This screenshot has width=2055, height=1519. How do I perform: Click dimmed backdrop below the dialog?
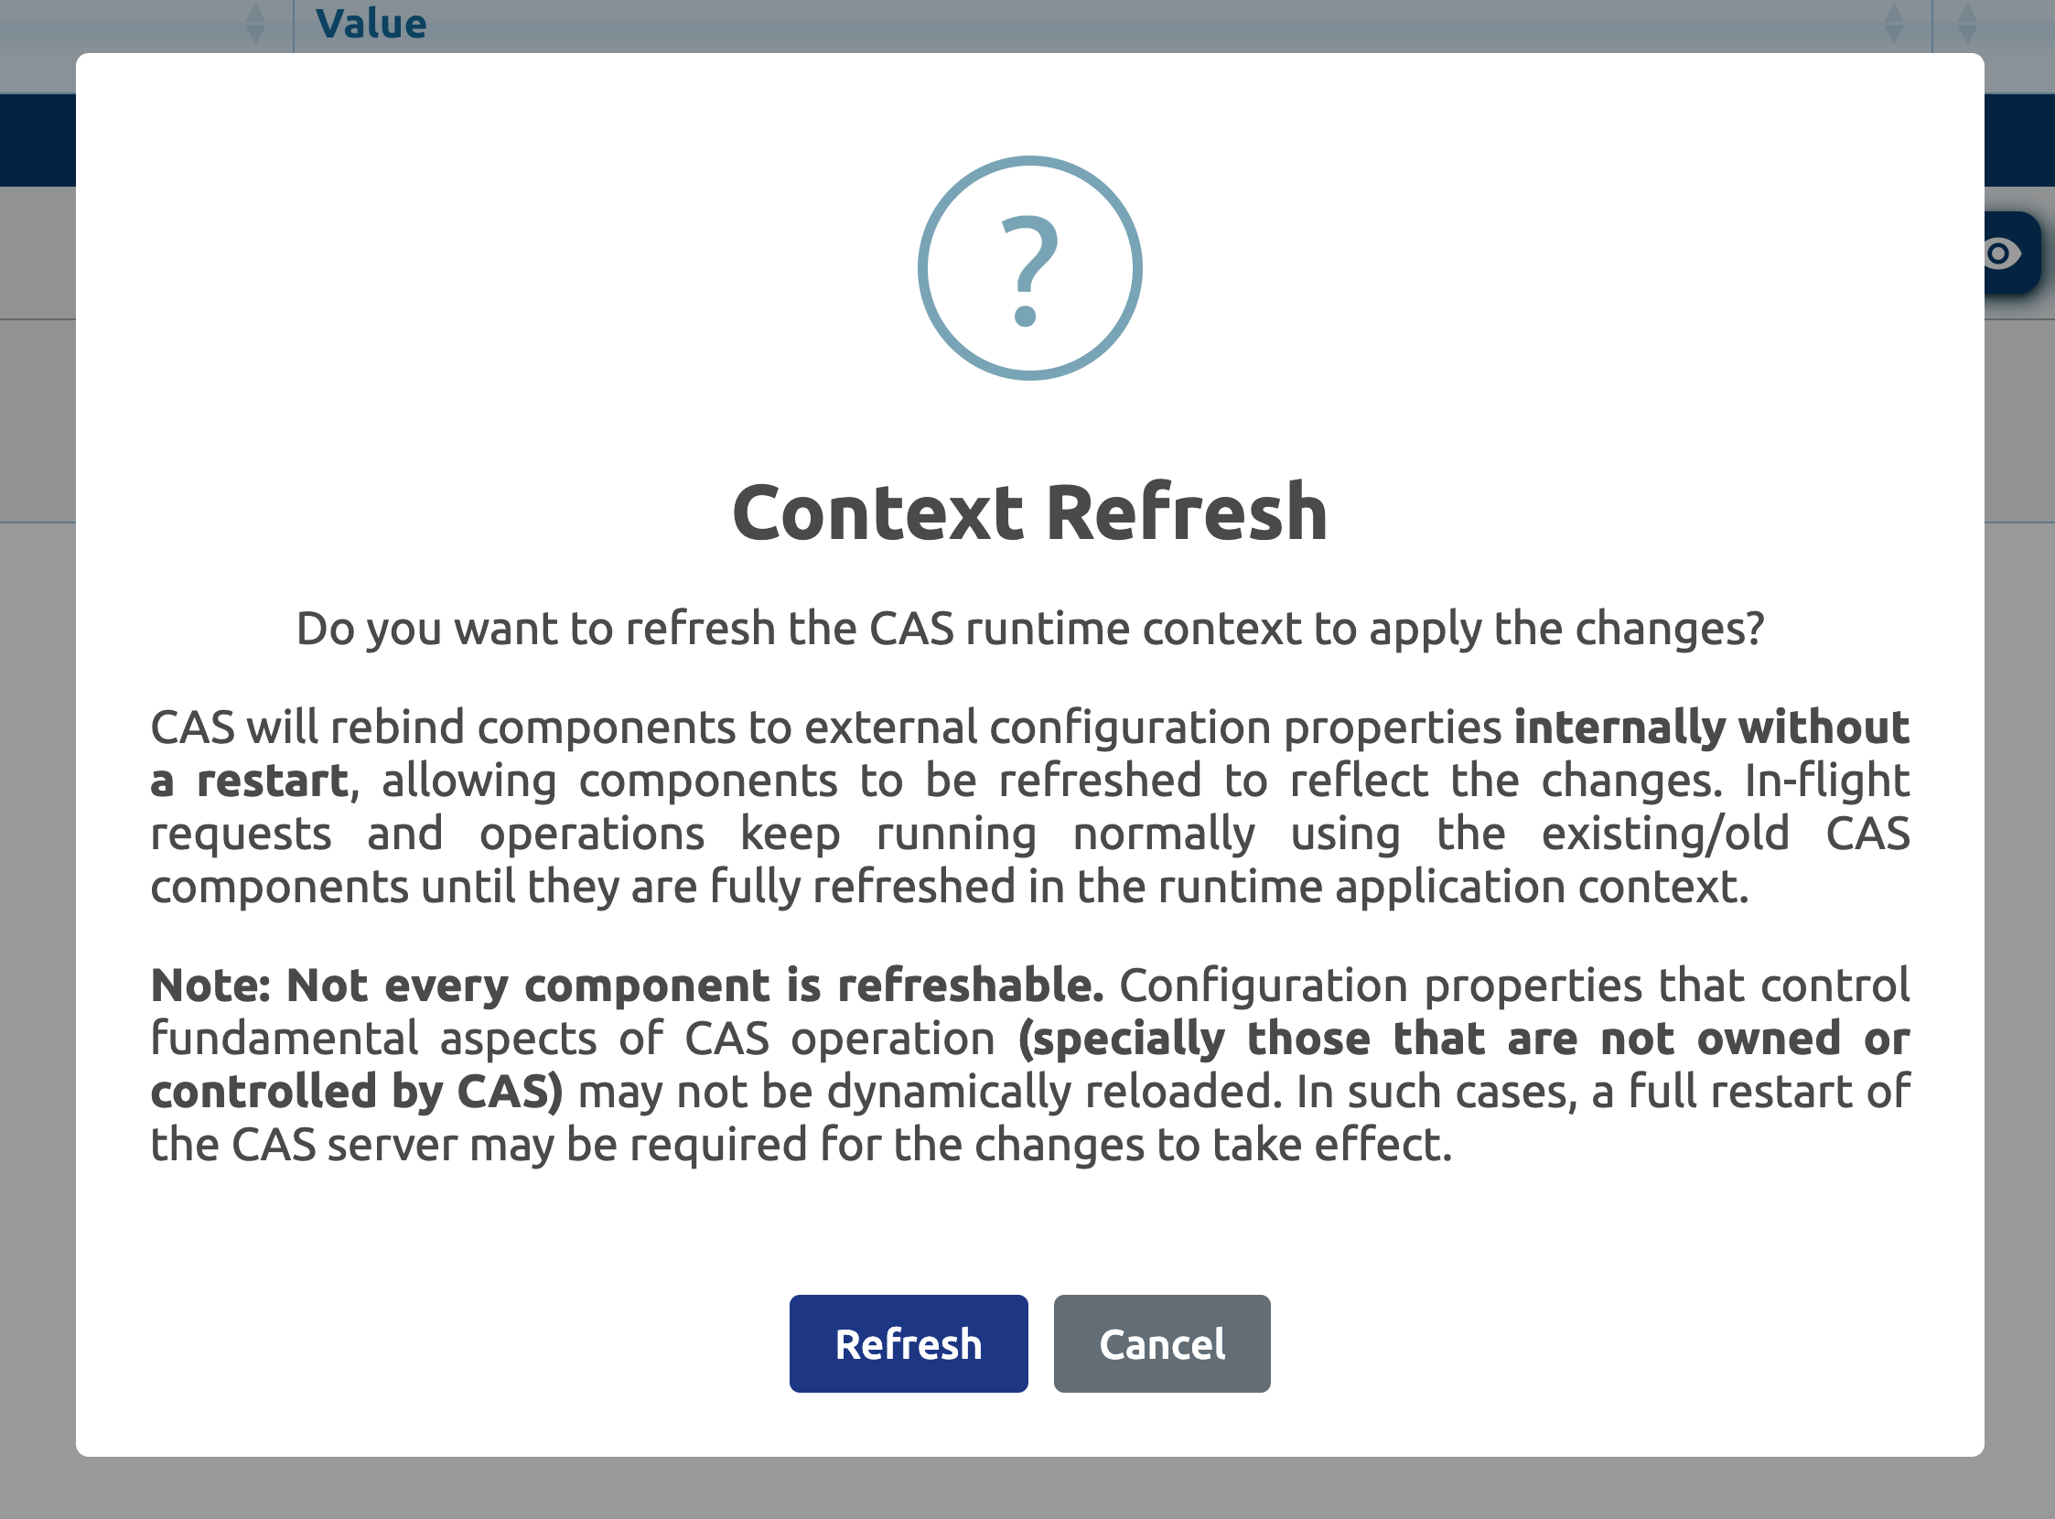1029,1490
